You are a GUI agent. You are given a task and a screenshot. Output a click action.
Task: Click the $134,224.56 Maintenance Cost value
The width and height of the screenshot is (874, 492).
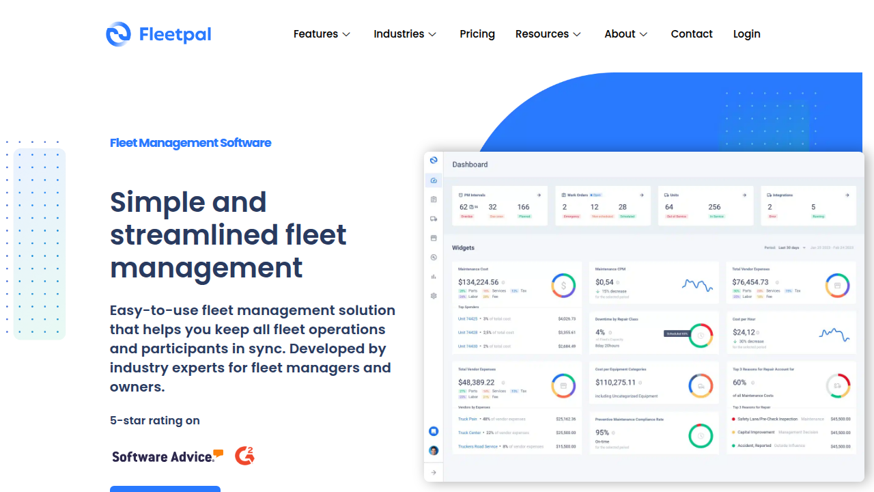(x=479, y=282)
